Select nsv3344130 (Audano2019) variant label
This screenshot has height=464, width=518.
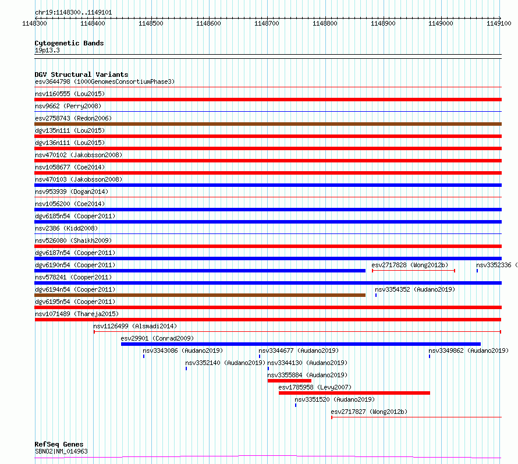click(x=307, y=363)
